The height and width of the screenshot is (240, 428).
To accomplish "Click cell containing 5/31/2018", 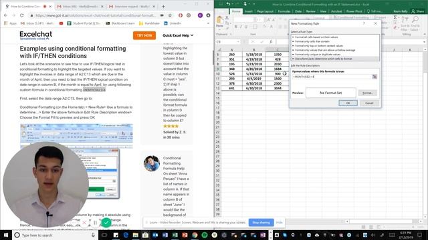I will tap(253, 74).
